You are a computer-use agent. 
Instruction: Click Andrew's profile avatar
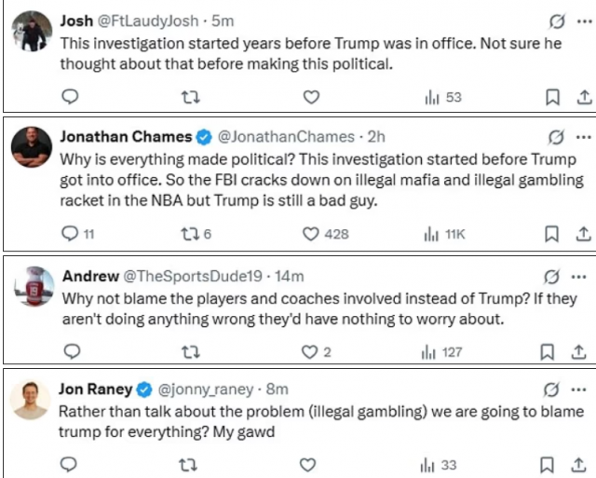click(x=32, y=287)
